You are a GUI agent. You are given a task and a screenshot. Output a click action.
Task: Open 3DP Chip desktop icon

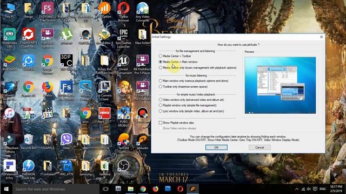66,63
